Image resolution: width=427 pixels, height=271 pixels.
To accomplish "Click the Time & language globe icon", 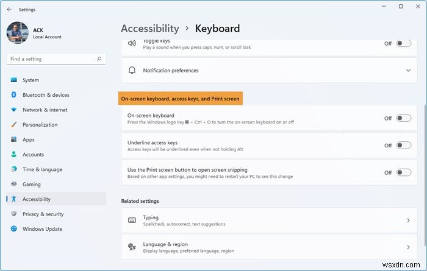I will coord(13,169).
